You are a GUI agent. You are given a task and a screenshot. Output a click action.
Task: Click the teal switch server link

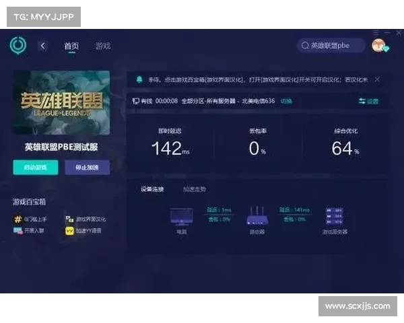coord(286,101)
